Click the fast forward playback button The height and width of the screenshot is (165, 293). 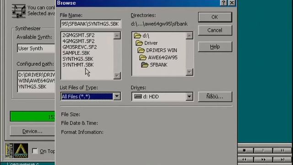tap(263, 159)
